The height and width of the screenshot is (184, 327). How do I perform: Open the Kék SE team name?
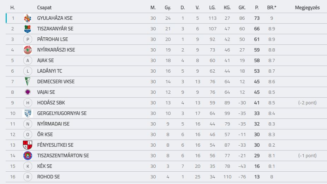(44, 166)
